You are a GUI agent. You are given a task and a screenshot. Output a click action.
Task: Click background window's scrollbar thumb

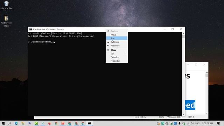coord(207,75)
